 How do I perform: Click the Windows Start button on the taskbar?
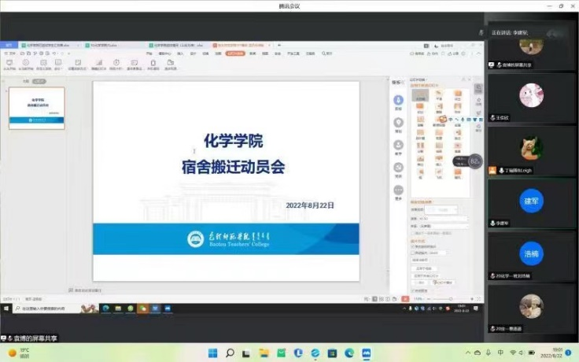212,353
